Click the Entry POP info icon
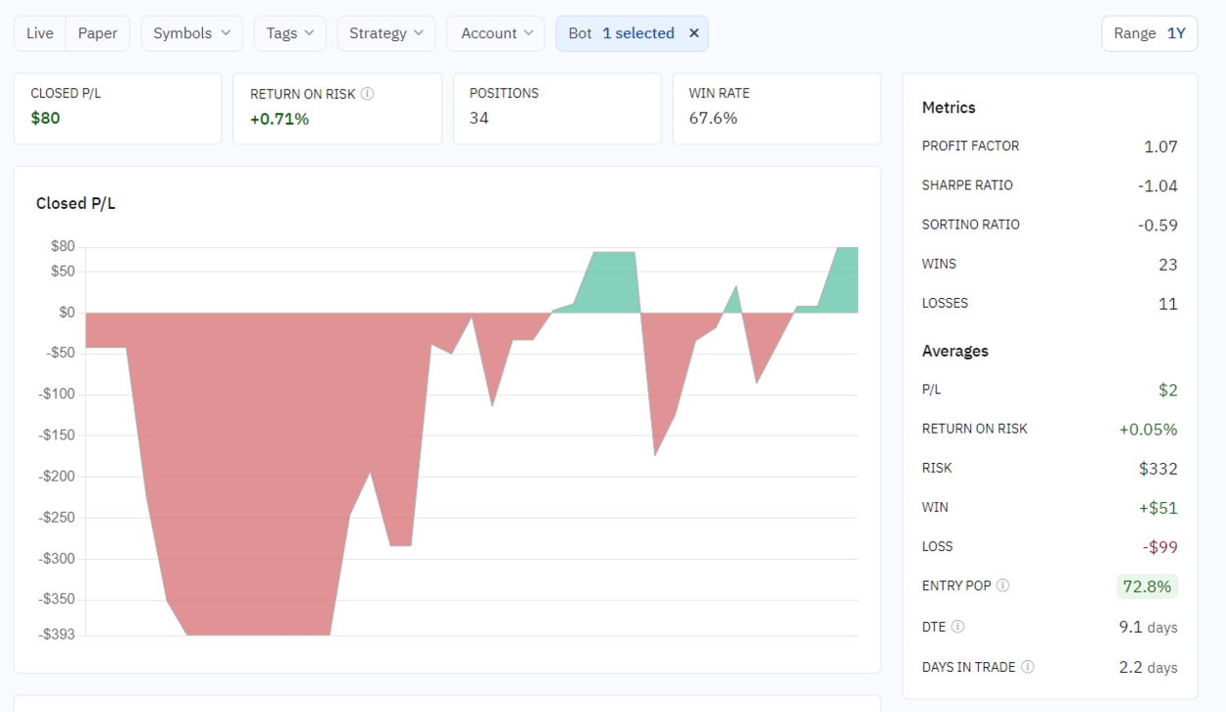The height and width of the screenshot is (712, 1226). click(x=1003, y=585)
